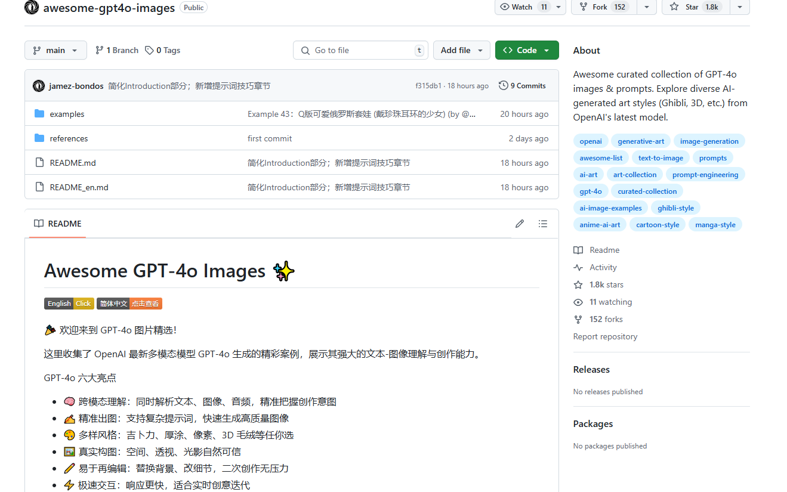Screen dimensions: 787x492
Task: Click the 简体中文 点击查看 badge
Action: (129, 304)
